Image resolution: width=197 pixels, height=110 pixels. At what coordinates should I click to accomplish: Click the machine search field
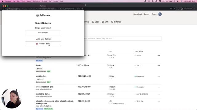[123, 38]
